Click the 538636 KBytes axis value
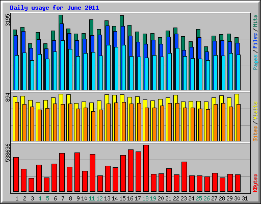Image resolution: width=261 pixels, height=204 pixels. [x=8, y=153]
